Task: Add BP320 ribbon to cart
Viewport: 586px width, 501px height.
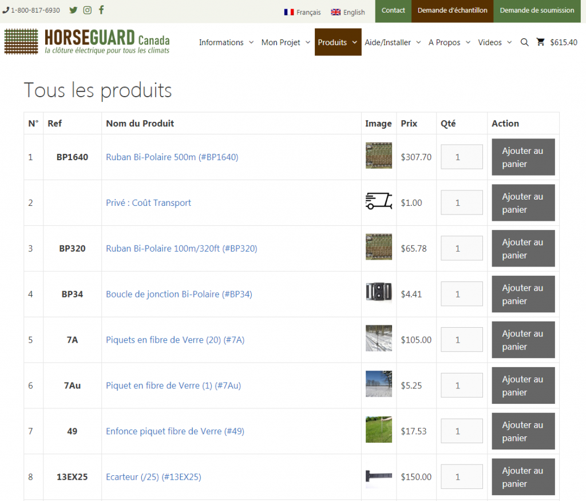Action: [x=523, y=248]
